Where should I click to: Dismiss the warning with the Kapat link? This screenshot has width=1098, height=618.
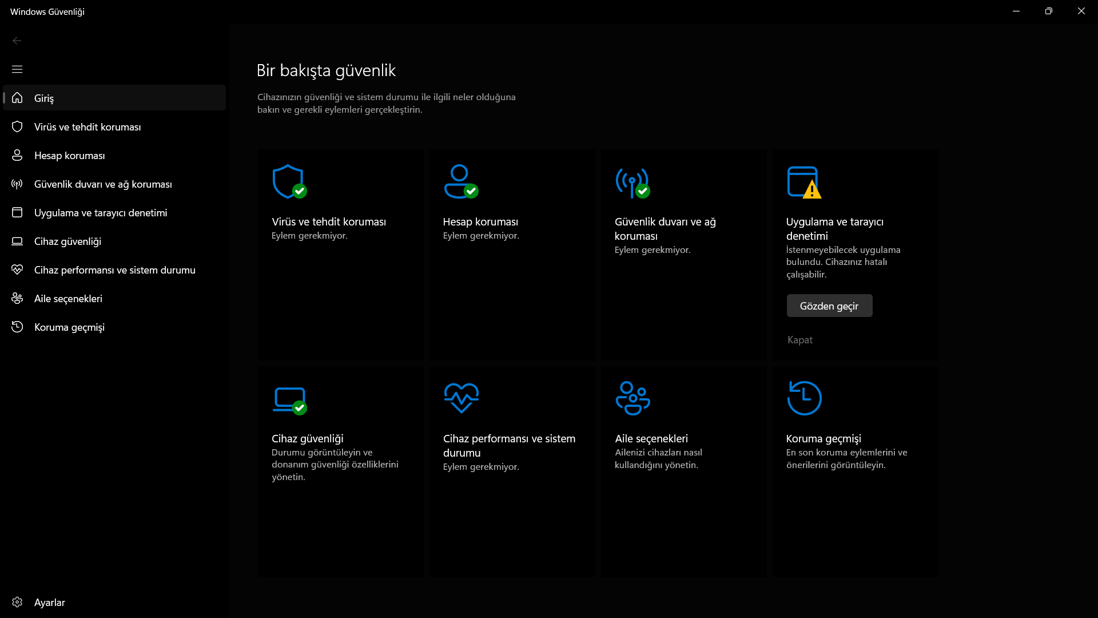pyautogui.click(x=799, y=340)
